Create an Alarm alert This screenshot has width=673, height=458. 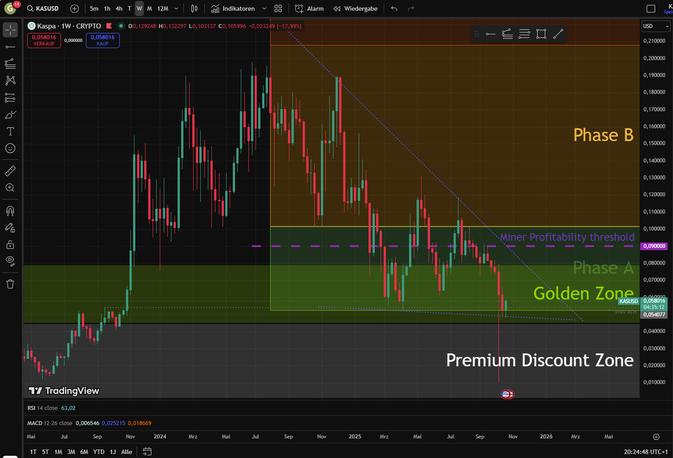tap(309, 8)
